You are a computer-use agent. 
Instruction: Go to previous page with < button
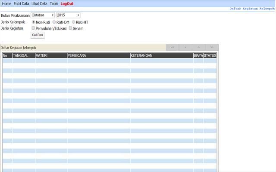(x=185, y=47)
